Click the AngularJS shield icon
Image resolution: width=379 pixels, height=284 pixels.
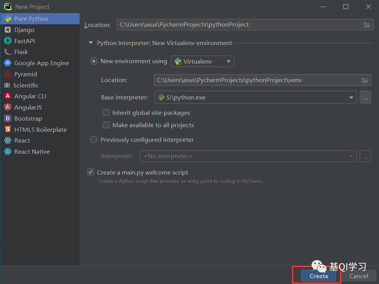pos(8,107)
